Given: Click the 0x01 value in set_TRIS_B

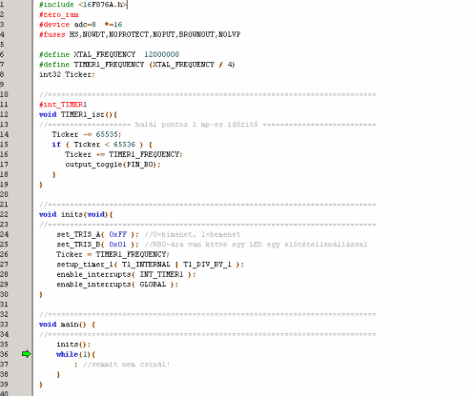Looking at the screenshot, I should coord(117,245).
